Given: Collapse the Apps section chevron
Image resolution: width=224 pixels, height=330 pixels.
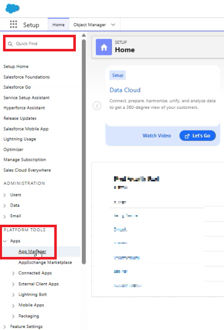Looking at the screenshot, I should click(x=5, y=241).
